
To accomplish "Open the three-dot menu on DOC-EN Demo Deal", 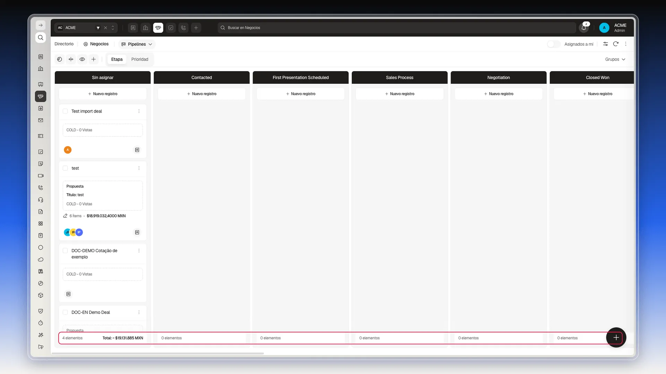I will click(139, 312).
